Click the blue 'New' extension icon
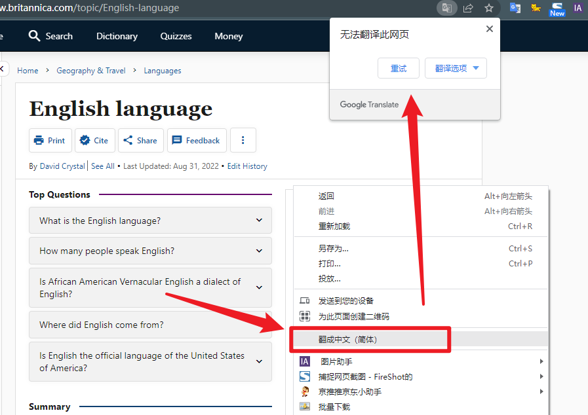The height and width of the screenshot is (415, 588). 557,8
